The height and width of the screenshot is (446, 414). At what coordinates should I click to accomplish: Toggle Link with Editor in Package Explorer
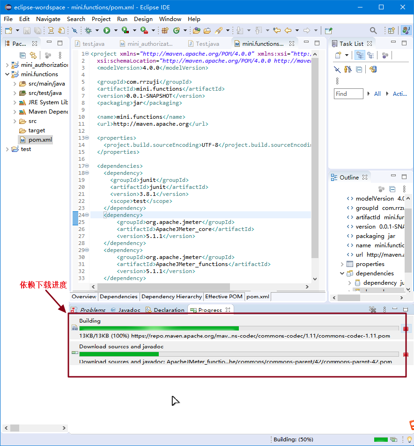[x=33, y=55]
